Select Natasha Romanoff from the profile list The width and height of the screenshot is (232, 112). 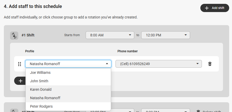point(68,98)
